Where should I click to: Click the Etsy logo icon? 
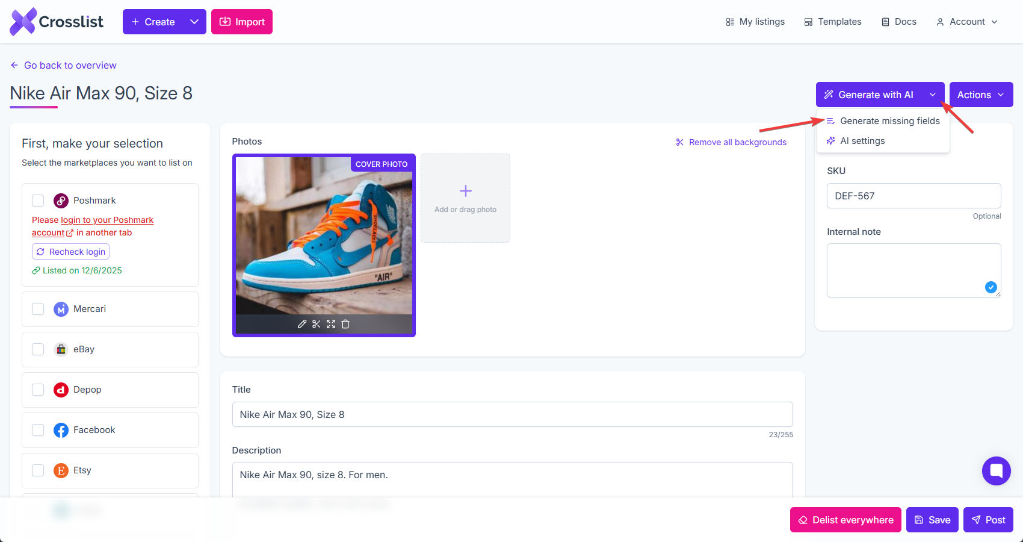[61, 470]
